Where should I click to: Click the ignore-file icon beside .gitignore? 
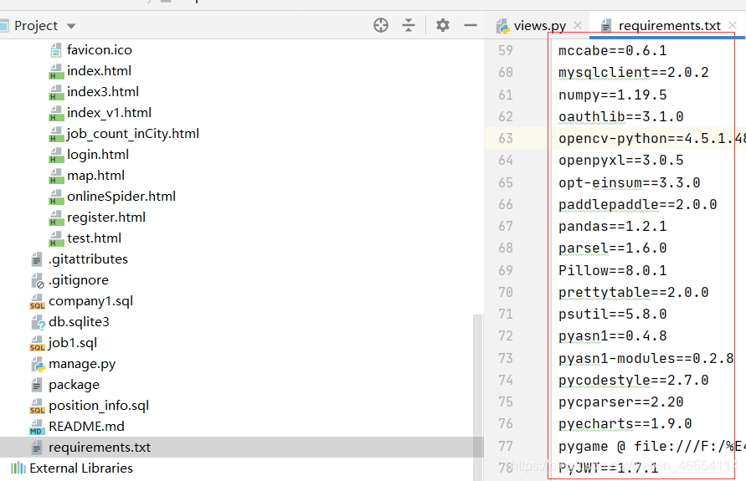tap(38, 280)
